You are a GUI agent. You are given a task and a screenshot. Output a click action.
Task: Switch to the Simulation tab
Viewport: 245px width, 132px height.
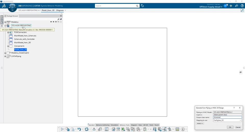115,125
